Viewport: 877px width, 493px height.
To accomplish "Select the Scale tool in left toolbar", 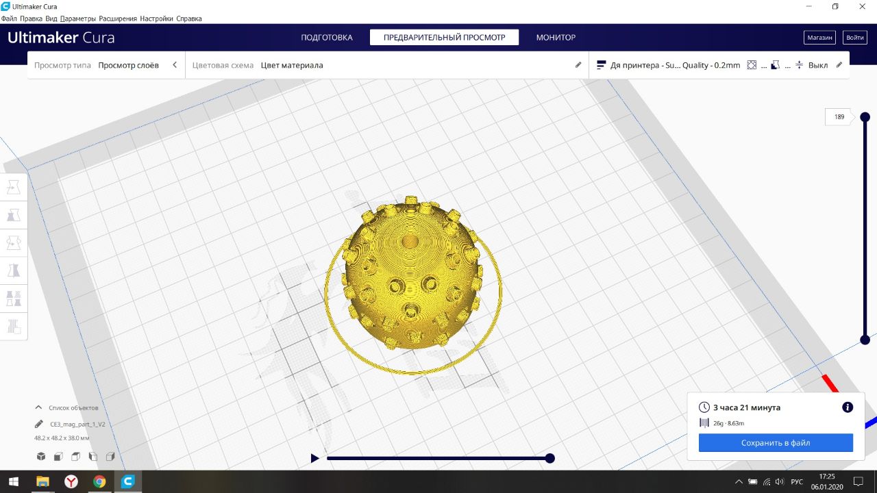I will pos(14,216).
